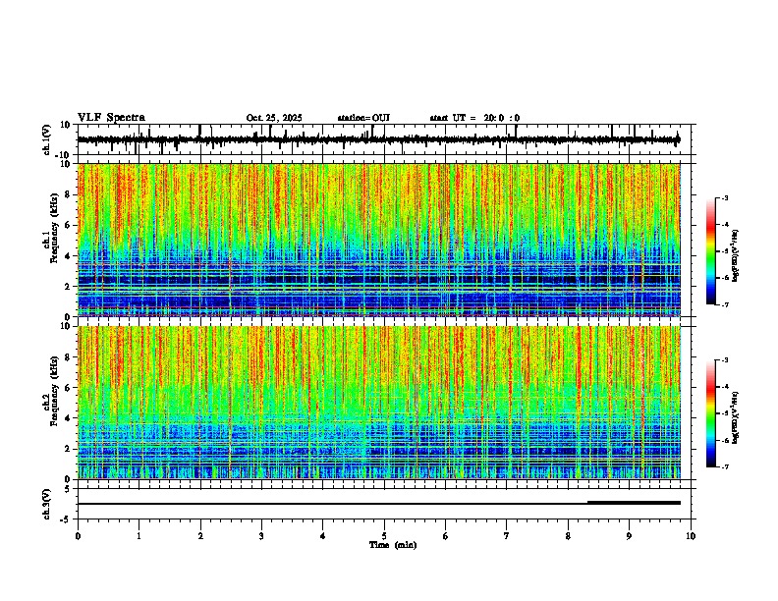Click time-axis tick label "5"
Viewport: 778px width, 601px height.
(x=384, y=536)
